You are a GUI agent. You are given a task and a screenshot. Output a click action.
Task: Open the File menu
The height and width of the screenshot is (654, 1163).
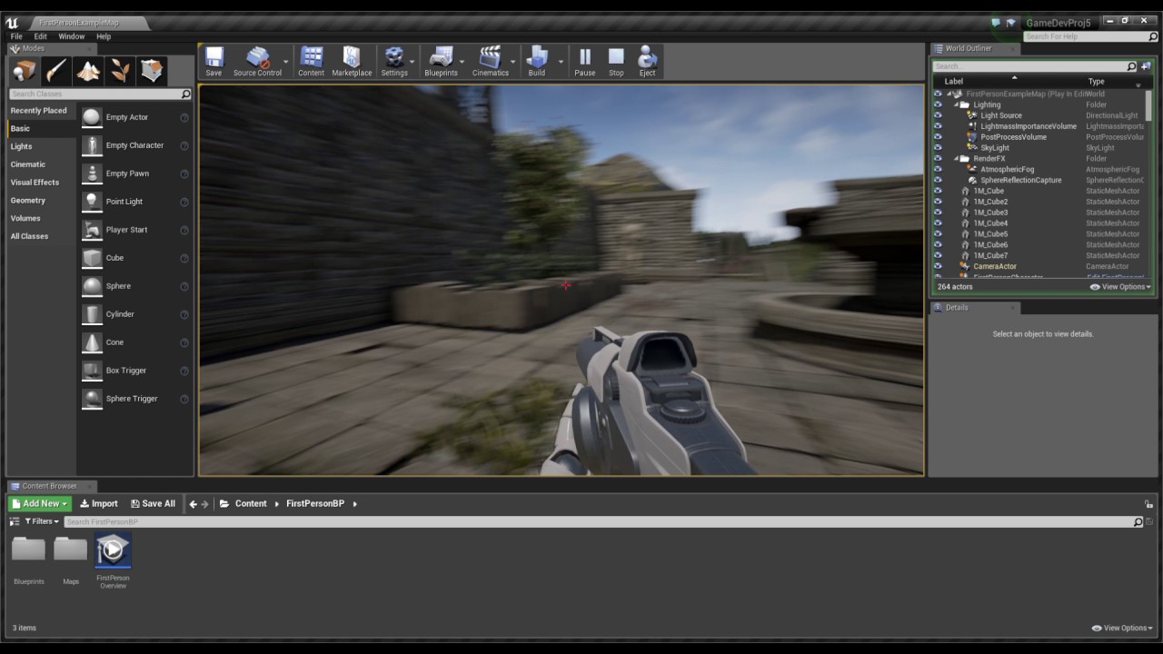tap(16, 36)
